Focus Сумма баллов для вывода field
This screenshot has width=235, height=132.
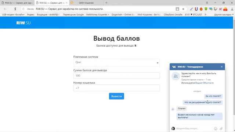116,76
